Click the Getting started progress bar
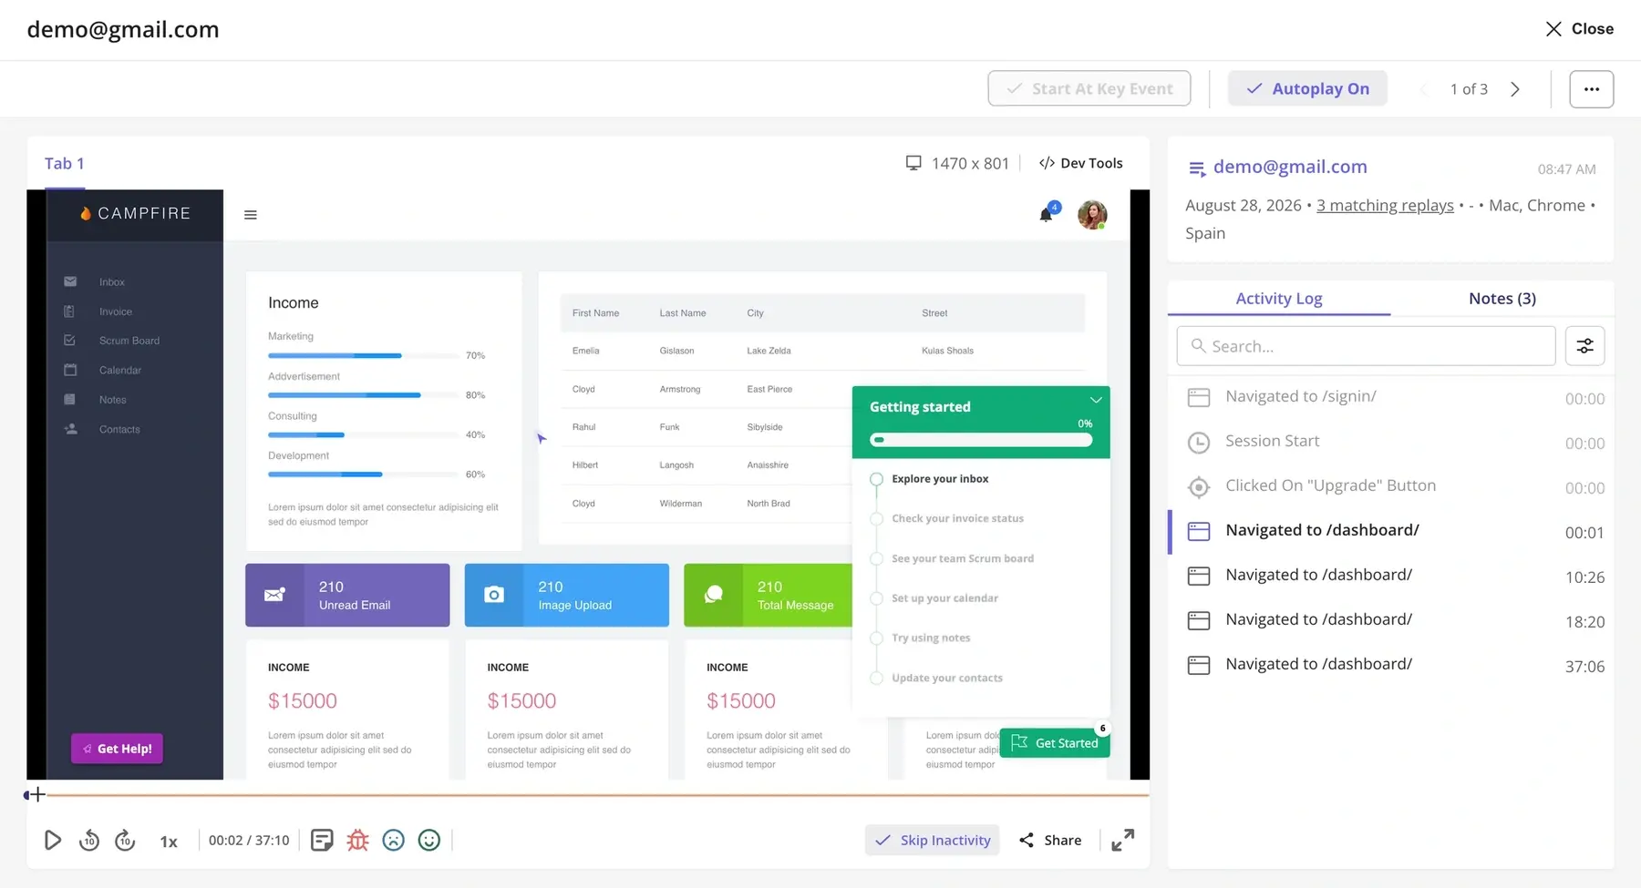Screen dimensions: 1641x888 point(981,440)
